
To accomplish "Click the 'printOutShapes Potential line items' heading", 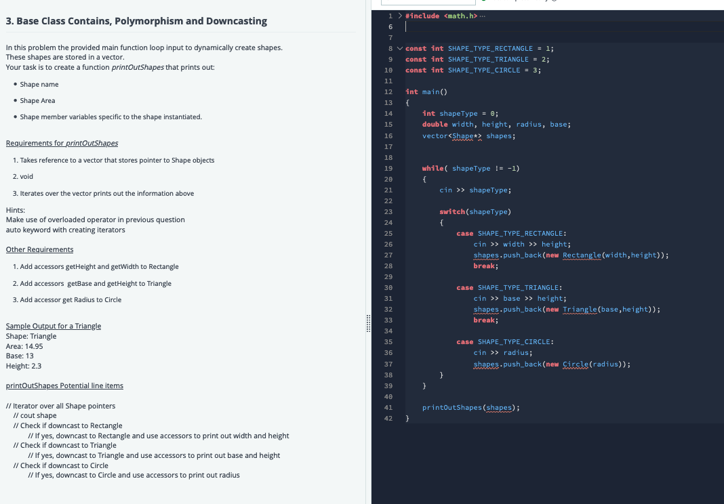I will click(64, 386).
